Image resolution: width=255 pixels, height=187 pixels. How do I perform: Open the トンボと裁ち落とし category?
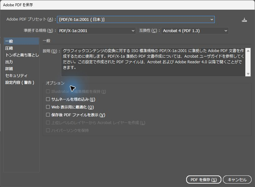point(21,55)
